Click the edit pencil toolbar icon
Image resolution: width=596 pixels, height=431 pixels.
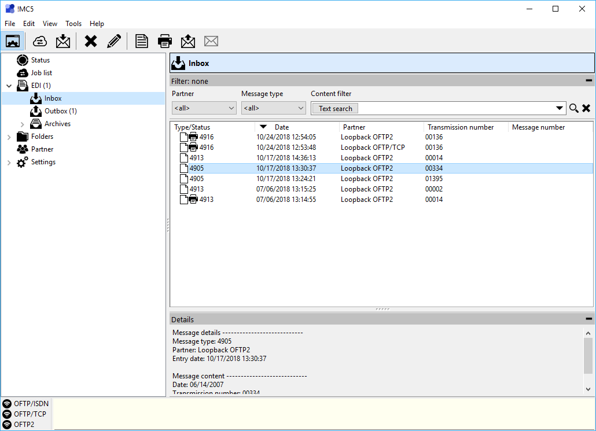[114, 41]
